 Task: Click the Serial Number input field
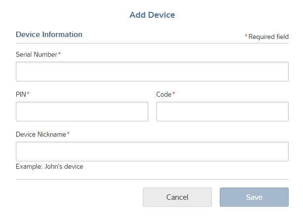[x=152, y=72]
